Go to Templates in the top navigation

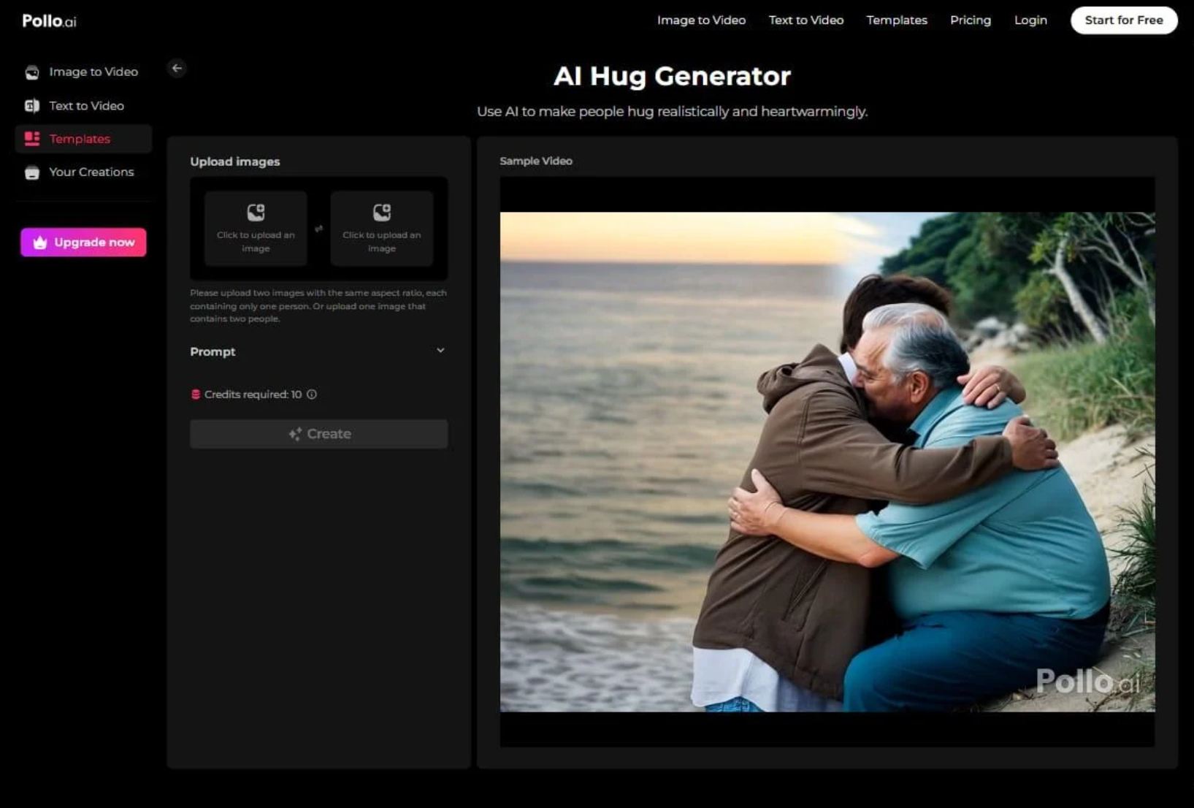pyautogui.click(x=896, y=20)
